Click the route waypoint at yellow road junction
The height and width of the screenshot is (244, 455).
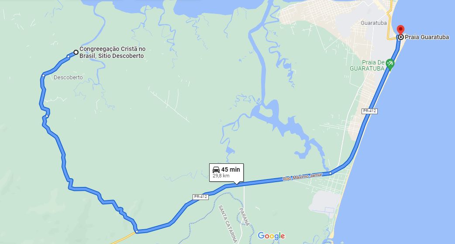(137, 231)
